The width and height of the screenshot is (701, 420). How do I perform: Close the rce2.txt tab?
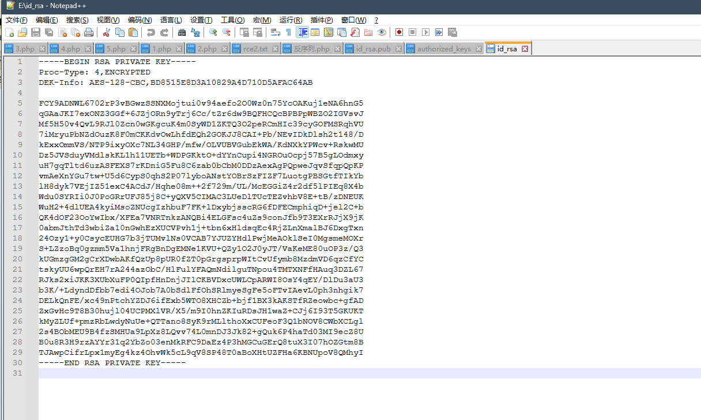tap(276, 49)
